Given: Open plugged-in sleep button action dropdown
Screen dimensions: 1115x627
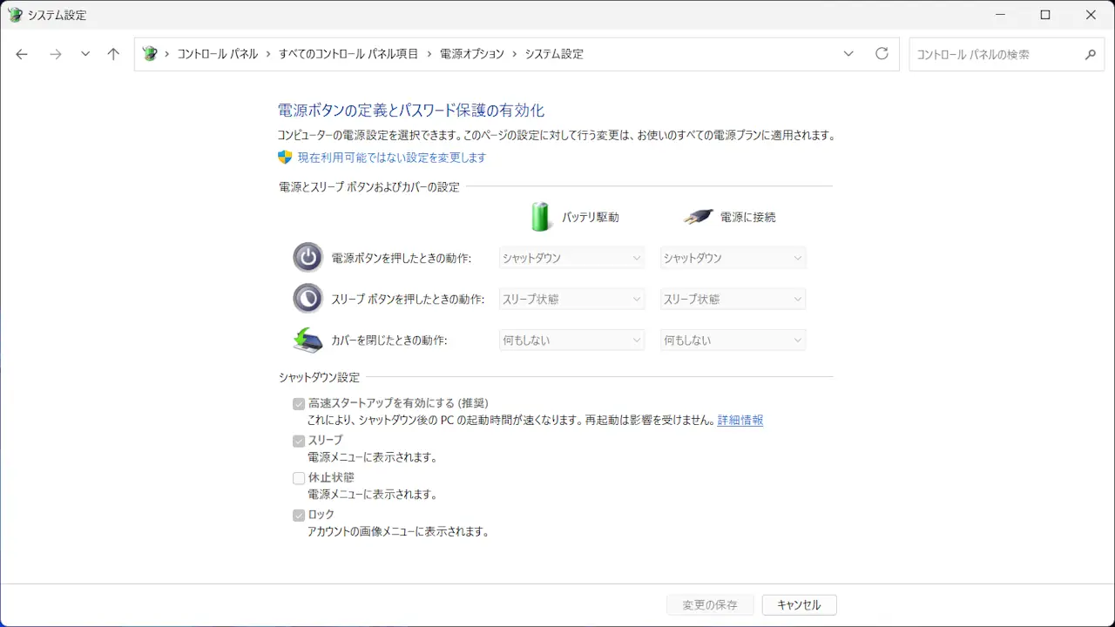Looking at the screenshot, I should 733,299.
